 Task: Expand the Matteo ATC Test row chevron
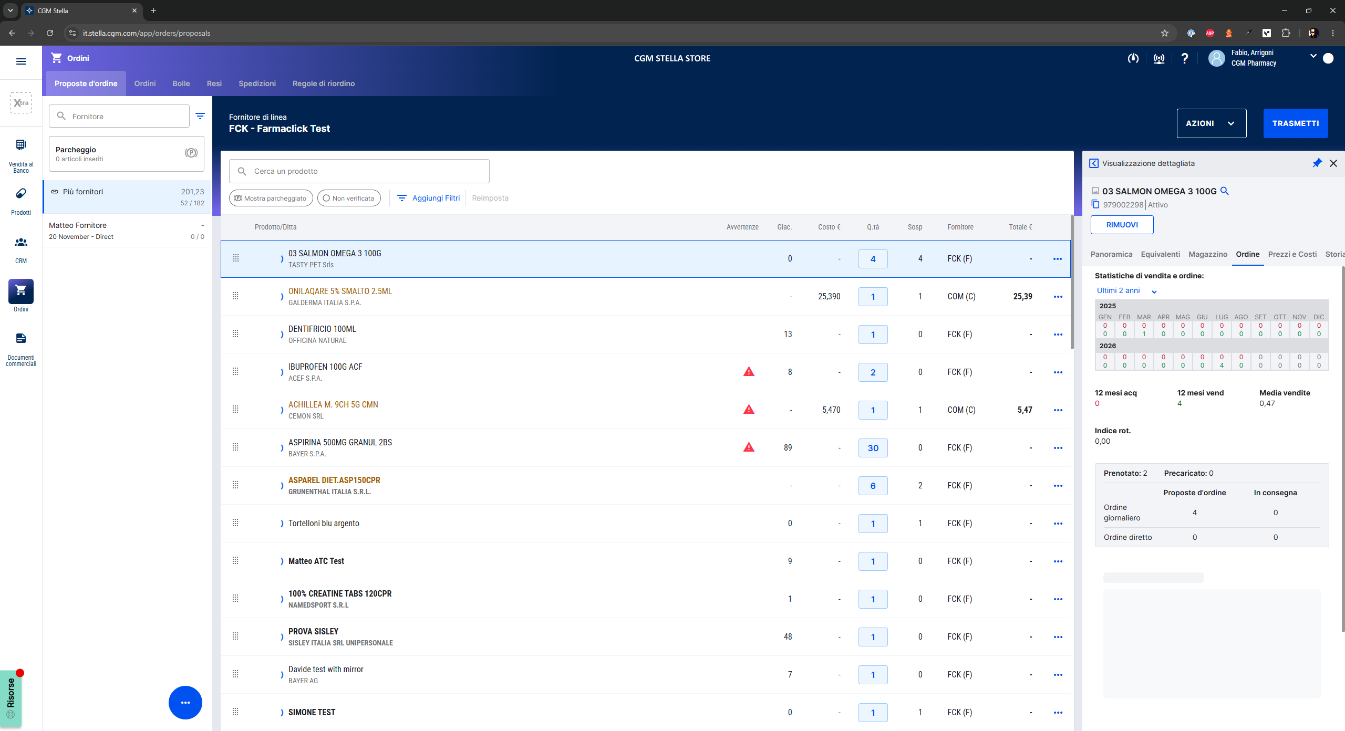[x=282, y=561]
